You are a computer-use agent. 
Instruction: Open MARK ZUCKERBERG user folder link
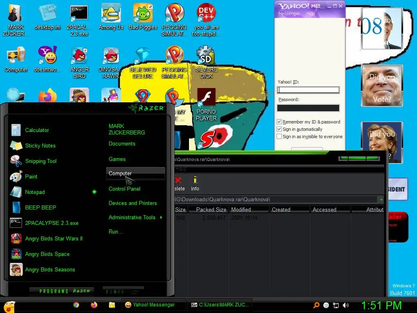[127, 129]
